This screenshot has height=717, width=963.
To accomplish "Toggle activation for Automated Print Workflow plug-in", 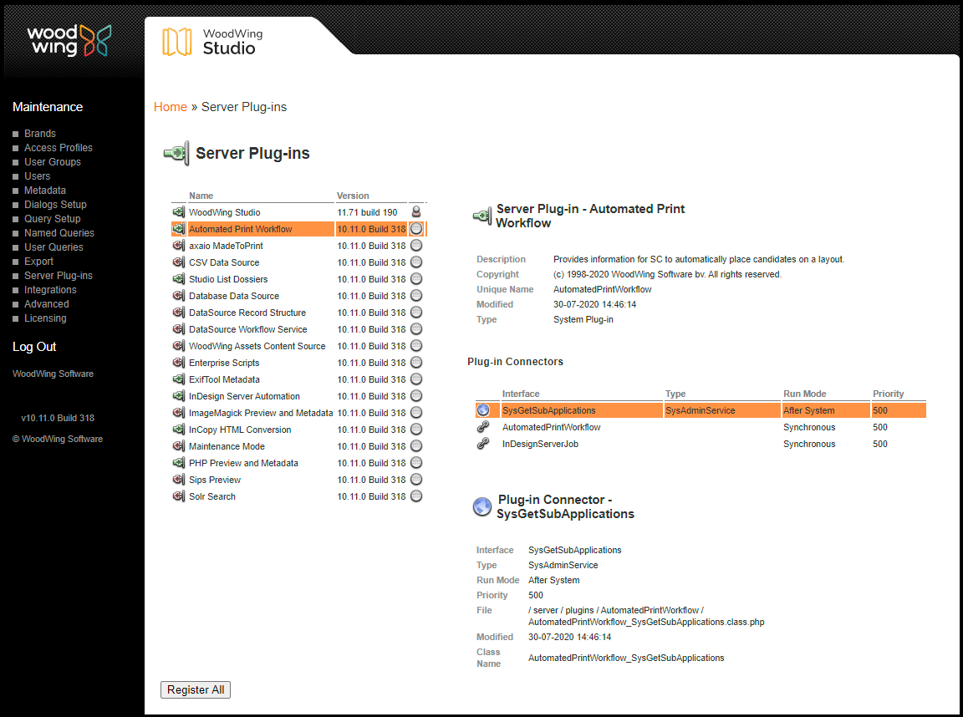I will tap(416, 228).
